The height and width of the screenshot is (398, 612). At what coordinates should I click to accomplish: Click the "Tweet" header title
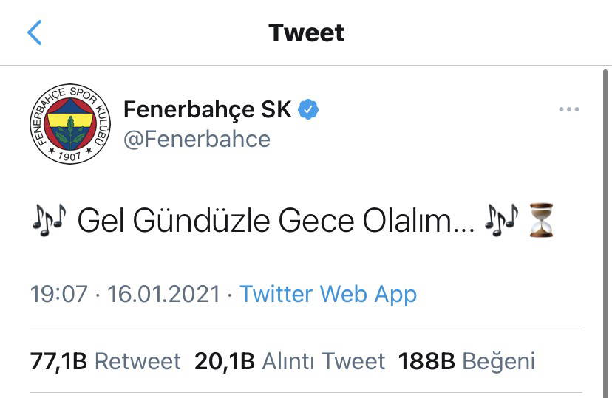pyautogui.click(x=306, y=33)
